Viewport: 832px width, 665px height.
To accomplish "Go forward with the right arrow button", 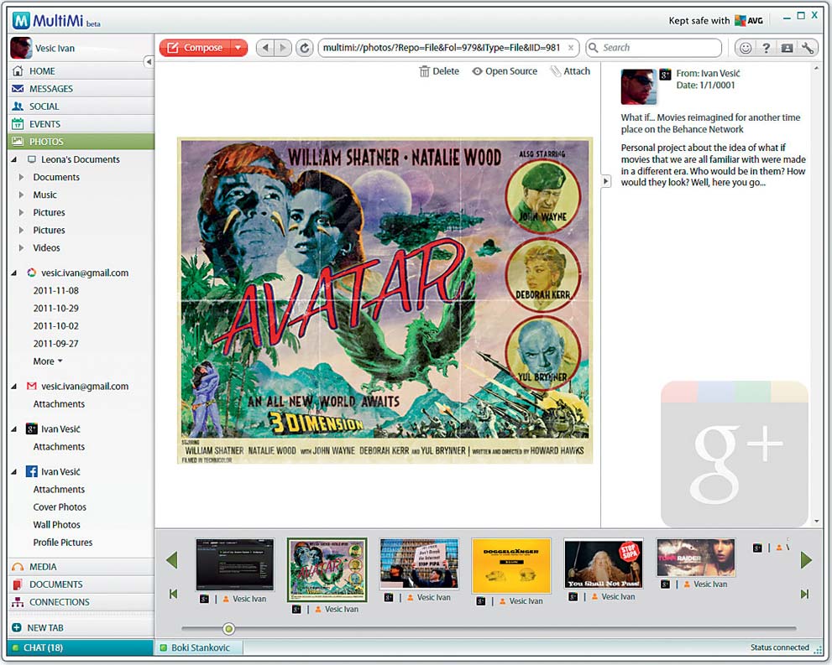I will pyautogui.click(x=283, y=48).
